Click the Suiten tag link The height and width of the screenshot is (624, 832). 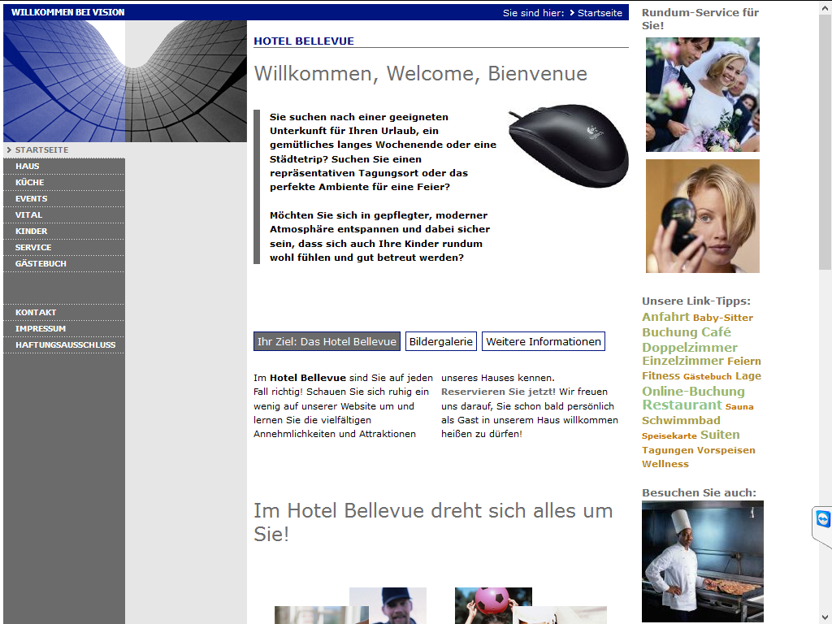coord(720,435)
